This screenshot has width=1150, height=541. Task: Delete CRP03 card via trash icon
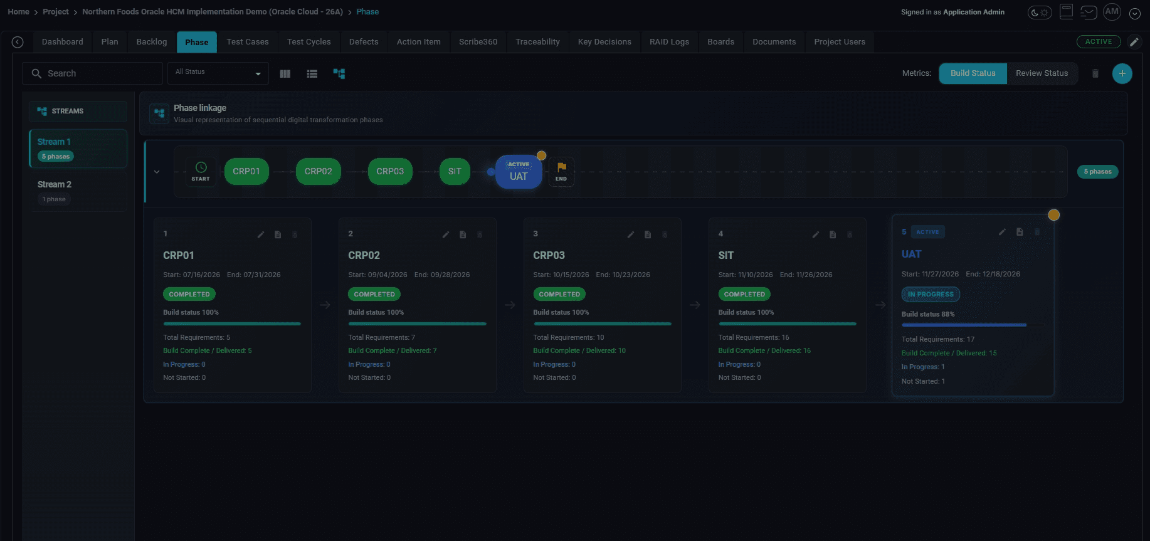[665, 234]
